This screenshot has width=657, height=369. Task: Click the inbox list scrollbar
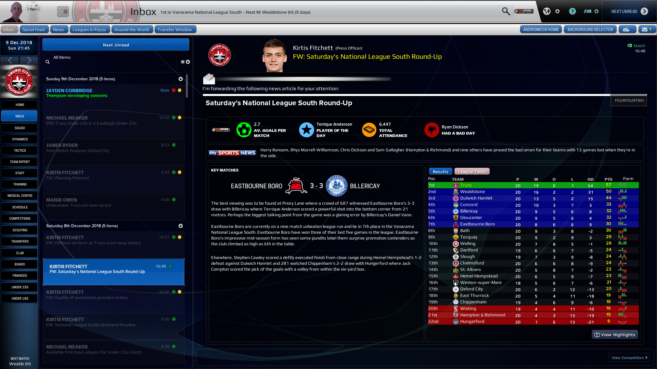[186, 86]
